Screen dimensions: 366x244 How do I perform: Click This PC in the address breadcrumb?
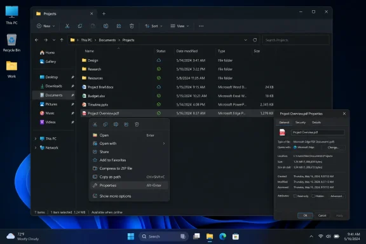86,40
